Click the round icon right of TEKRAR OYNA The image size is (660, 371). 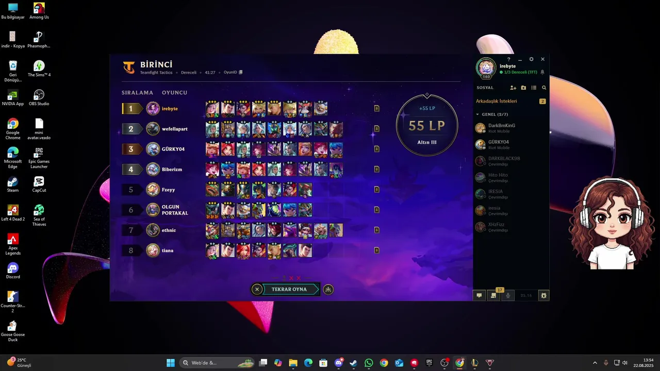(x=328, y=289)
